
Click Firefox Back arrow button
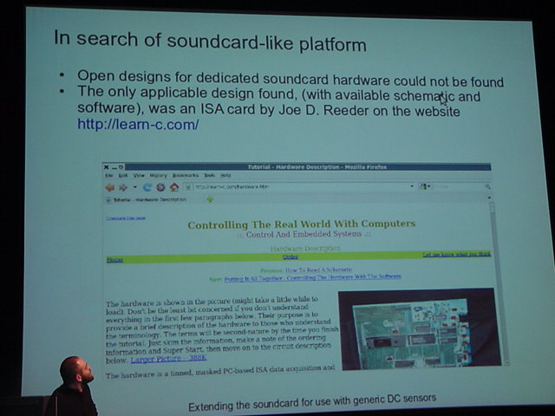click(x=110, y=187)
